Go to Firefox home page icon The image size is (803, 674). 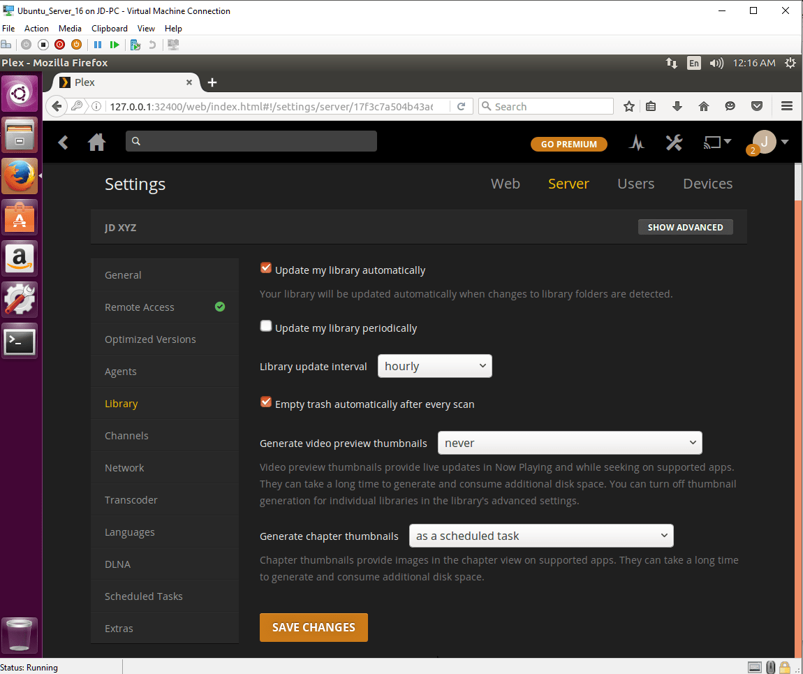[x=704, y=106]
